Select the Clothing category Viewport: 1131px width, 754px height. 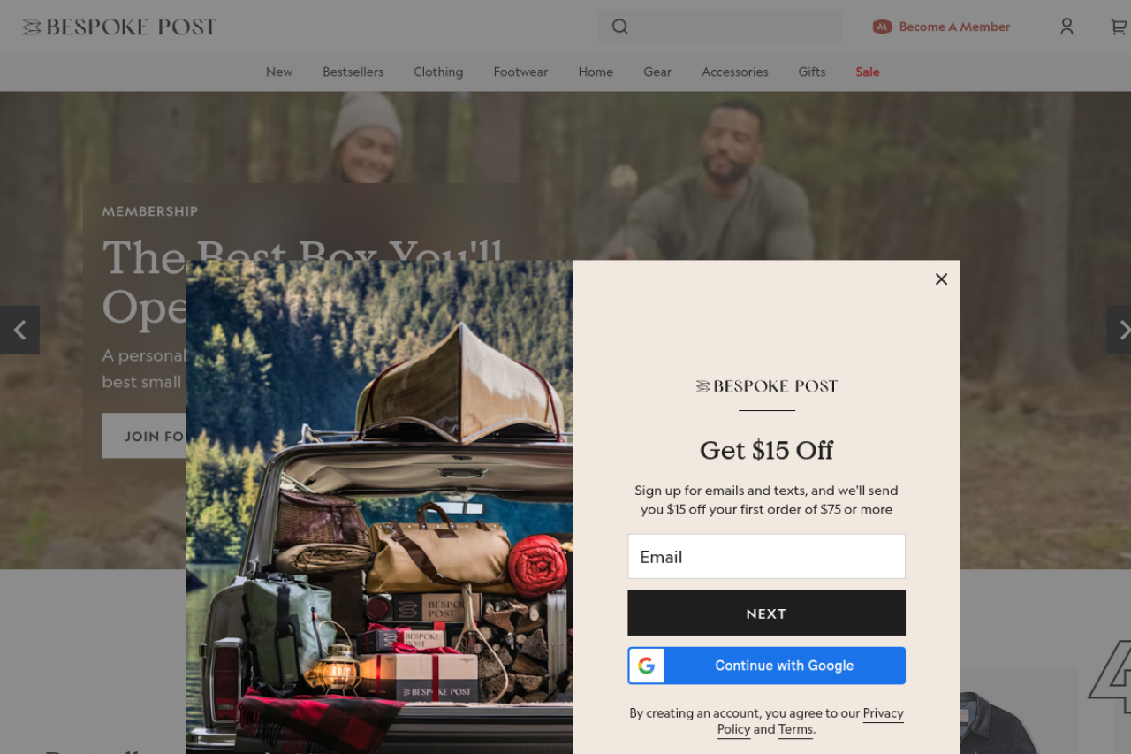[x=438, y=72]
